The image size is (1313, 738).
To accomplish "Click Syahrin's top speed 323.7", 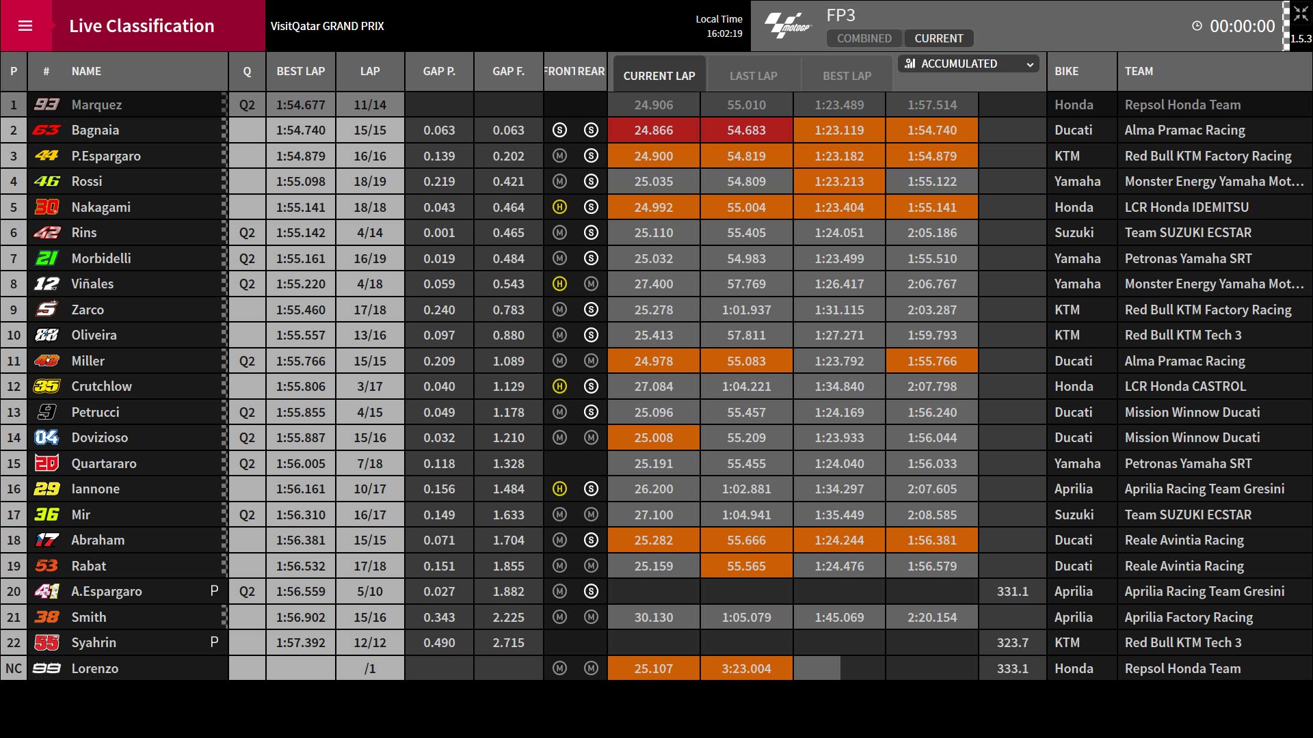I will pos(1012,642).
